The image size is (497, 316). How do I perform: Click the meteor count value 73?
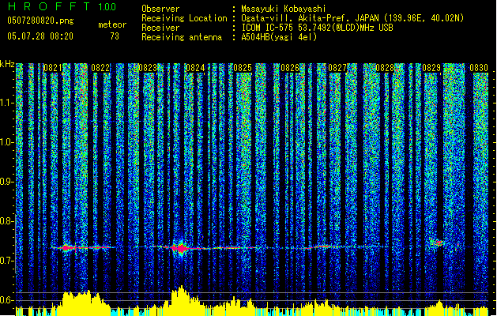tap(115, 36)
